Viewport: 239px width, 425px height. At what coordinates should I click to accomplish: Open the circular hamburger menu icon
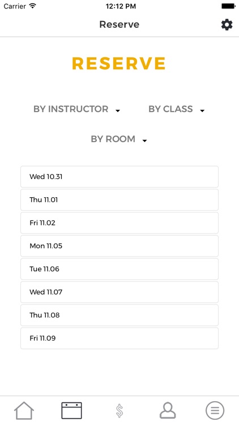215,410
